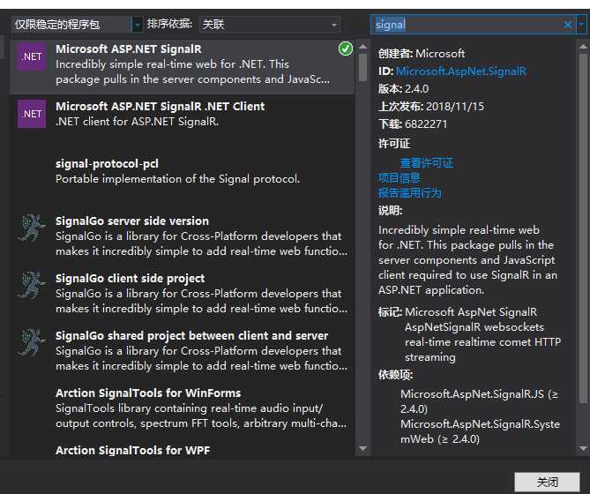The width and height of the screenshot is (590, 494).
Task: Click the 说明 description heading
Action: coord(390,211)
